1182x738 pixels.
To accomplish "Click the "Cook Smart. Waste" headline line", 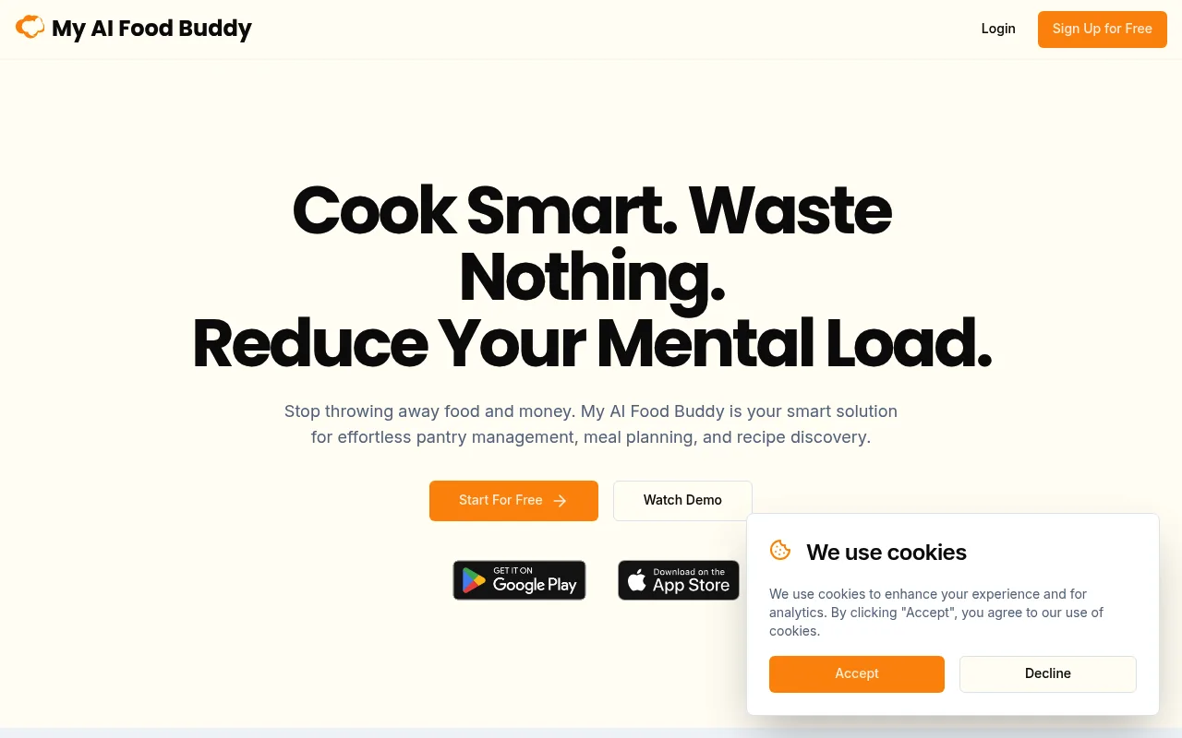I will 592,210.
